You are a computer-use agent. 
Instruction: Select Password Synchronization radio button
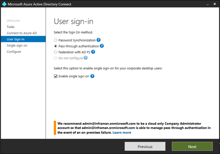coord(56,40)
